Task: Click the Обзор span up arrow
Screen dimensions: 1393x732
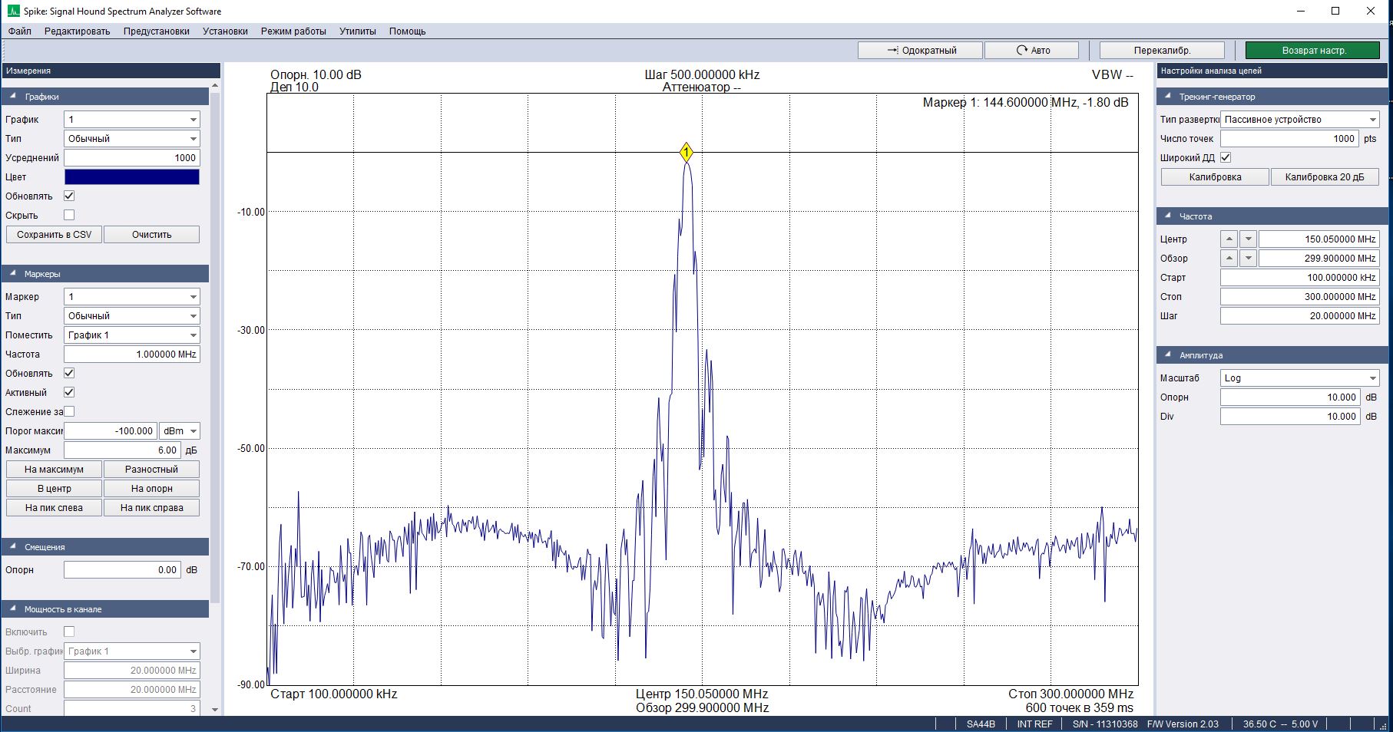Action: (x=1229, y=259)
